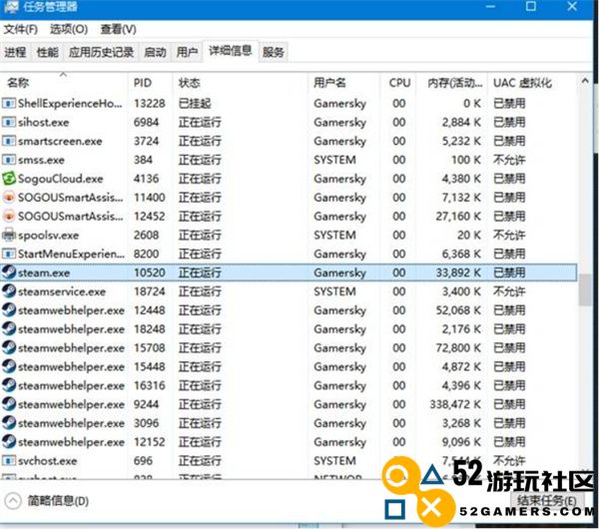Select the 详细信息 tab
This screenshot has width=599, height=529.
coord(231,51)
